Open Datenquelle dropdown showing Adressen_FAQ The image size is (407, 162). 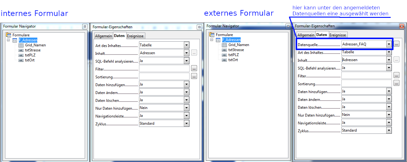(x=389, y=44)
